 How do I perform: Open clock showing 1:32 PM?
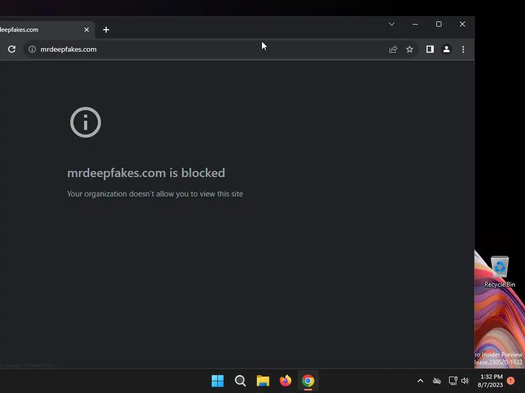tap(491, 381)
